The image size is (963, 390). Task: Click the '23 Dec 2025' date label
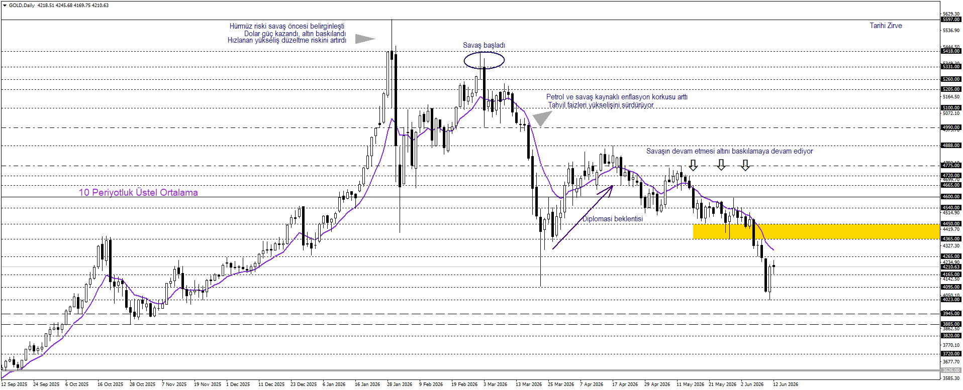click(x=304, y=384)
